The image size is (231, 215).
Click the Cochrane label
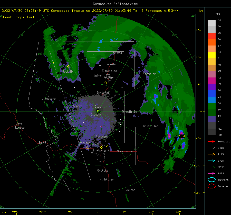84,143
